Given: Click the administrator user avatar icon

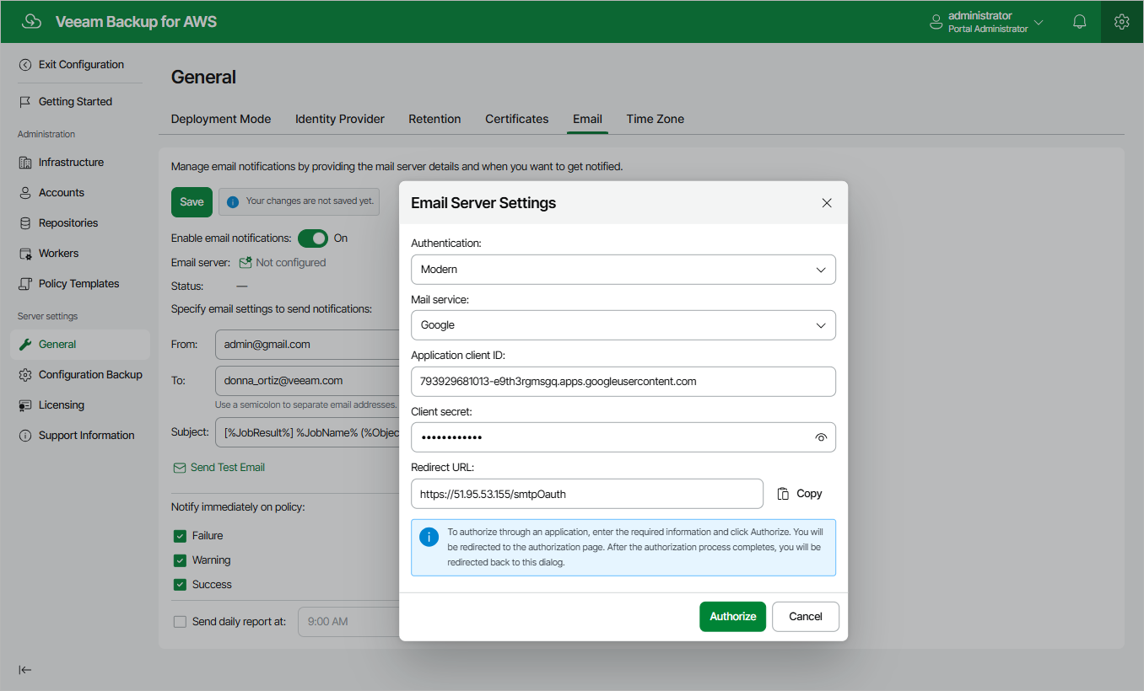Looking at the screenshot, I should [936, 23].
